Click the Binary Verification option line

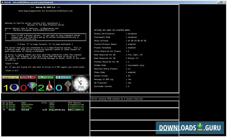click(x=115, y=34)
